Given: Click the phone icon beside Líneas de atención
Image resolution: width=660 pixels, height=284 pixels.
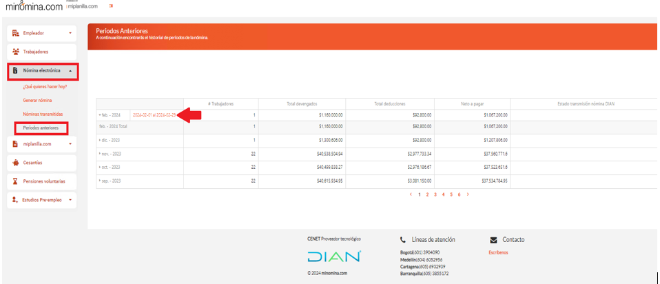Looking at the screenshot, I should pos(402,240).
